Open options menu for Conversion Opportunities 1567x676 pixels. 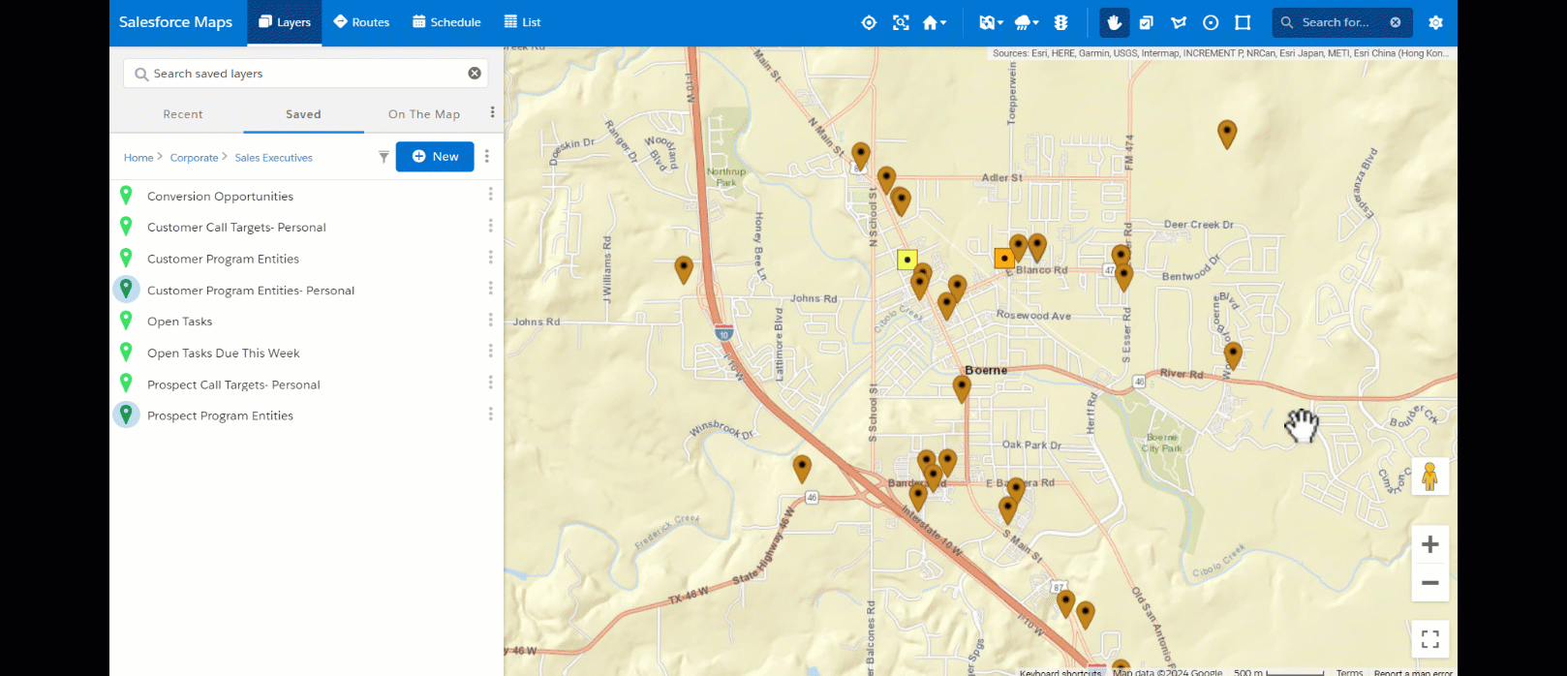tap(490, 195)
